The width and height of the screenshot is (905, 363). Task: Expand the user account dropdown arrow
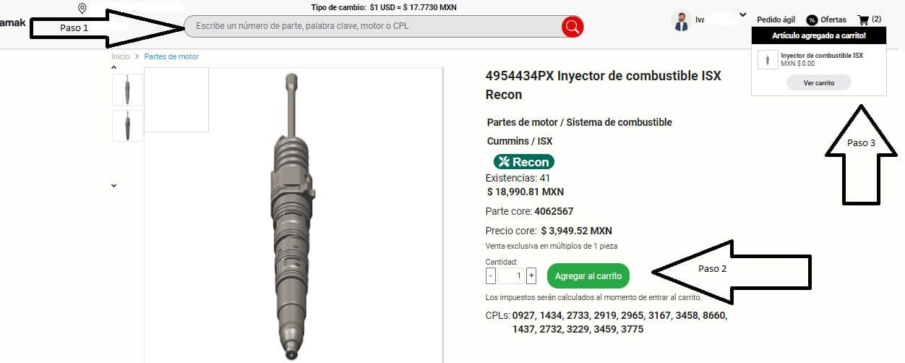[x=742, y=14]
